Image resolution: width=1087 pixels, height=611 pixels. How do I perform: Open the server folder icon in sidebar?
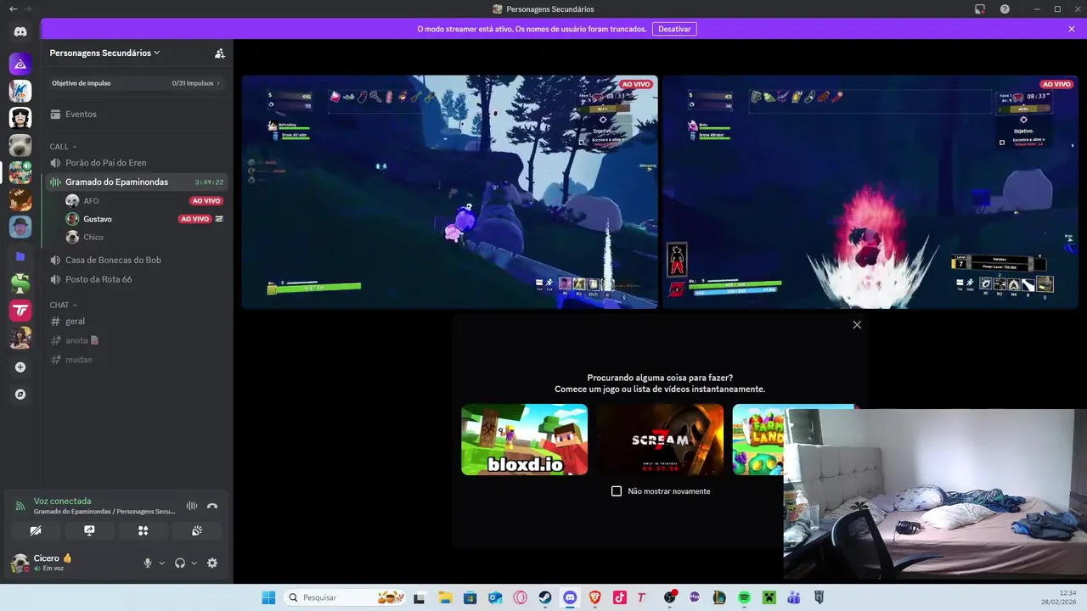point(20,255)
